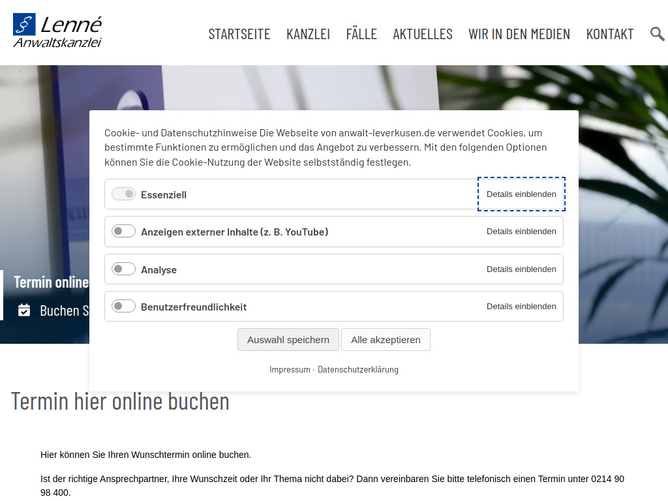Navigate to Kanzlei in the navigation
Viewport: 668px width, 501px height.
[x=308, y=34]
